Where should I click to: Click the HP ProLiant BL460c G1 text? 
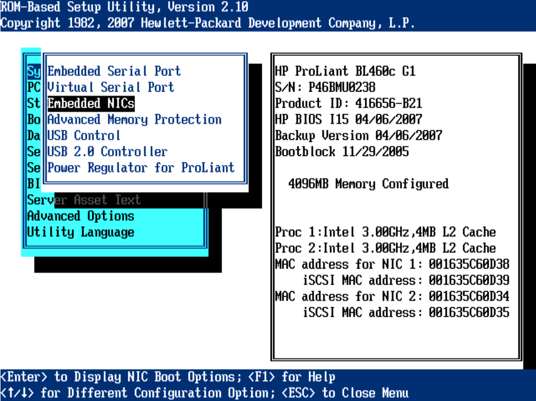tap(345, 71)
